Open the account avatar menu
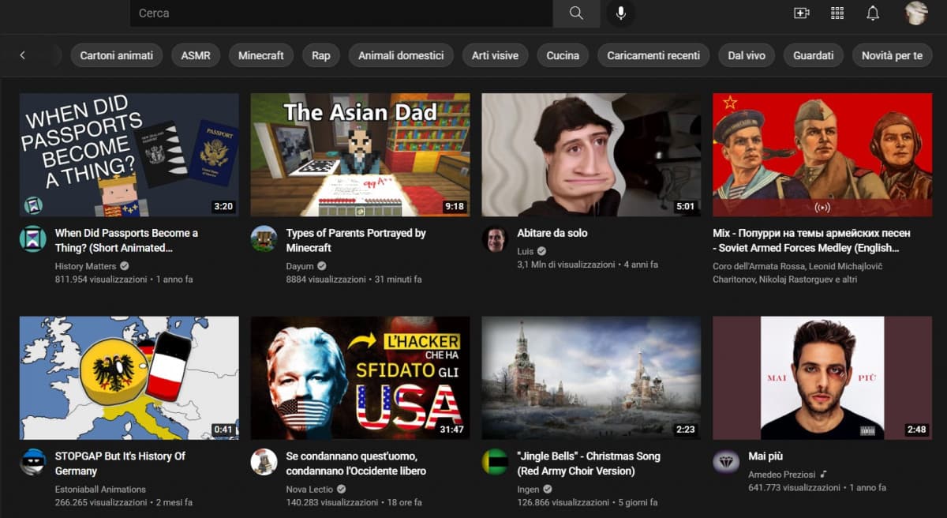Screen dimensions: 947x518 tap(916, 13)
